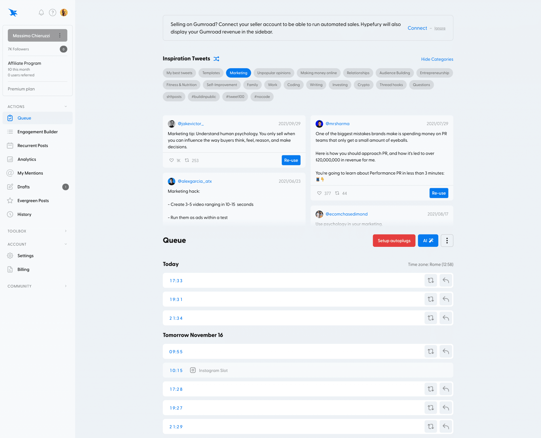This screenshot has width=541, height=438.
Task: Click the Setup autoplugs button
Action: [394, 240]
